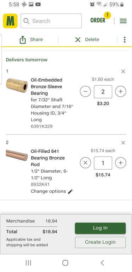
Task: Tap the Share icon
Action: (x=23, y=40)
